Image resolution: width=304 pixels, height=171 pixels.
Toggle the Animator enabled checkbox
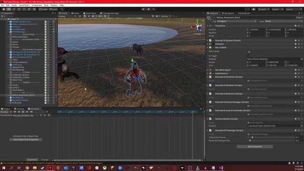click(213, 44)
